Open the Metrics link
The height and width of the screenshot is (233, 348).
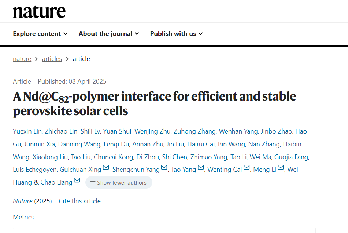pos(23,217)
